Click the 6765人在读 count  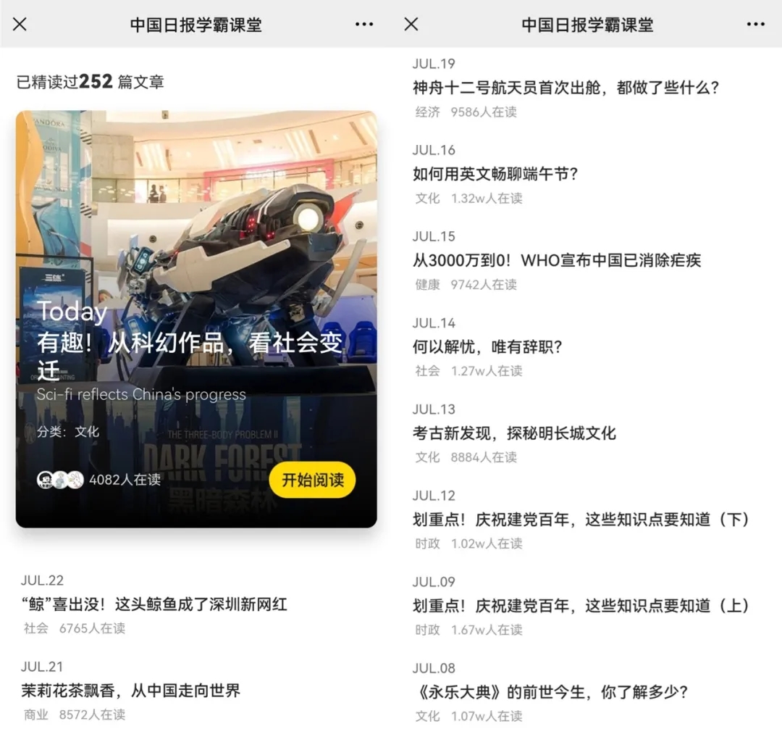point(92,628)
